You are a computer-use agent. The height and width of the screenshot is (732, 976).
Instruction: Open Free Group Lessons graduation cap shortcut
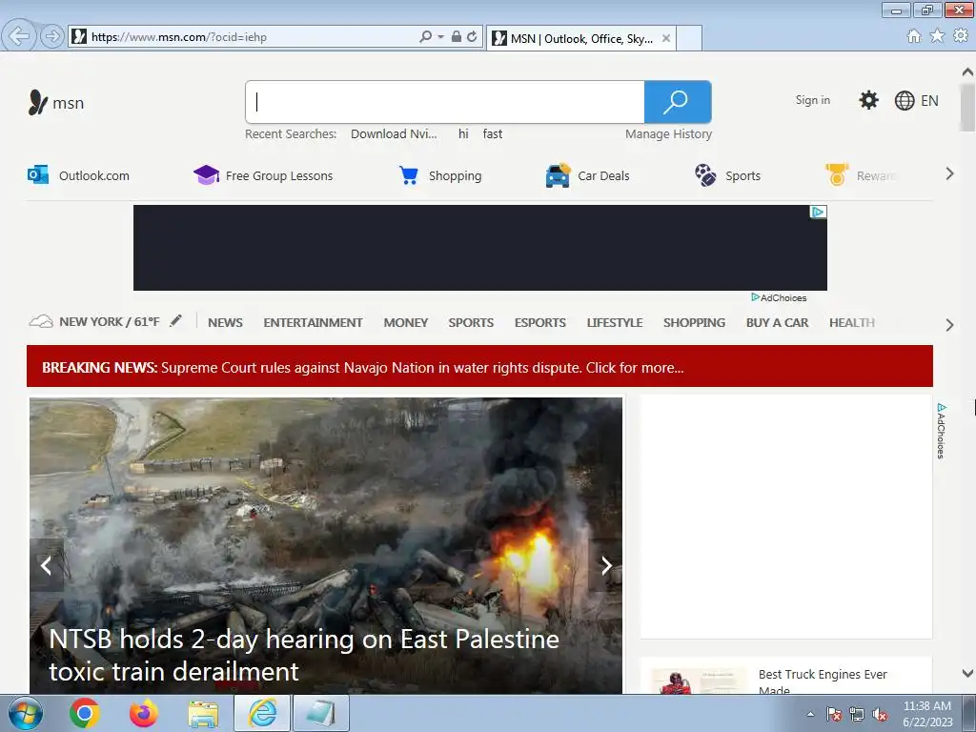point(263,175)
